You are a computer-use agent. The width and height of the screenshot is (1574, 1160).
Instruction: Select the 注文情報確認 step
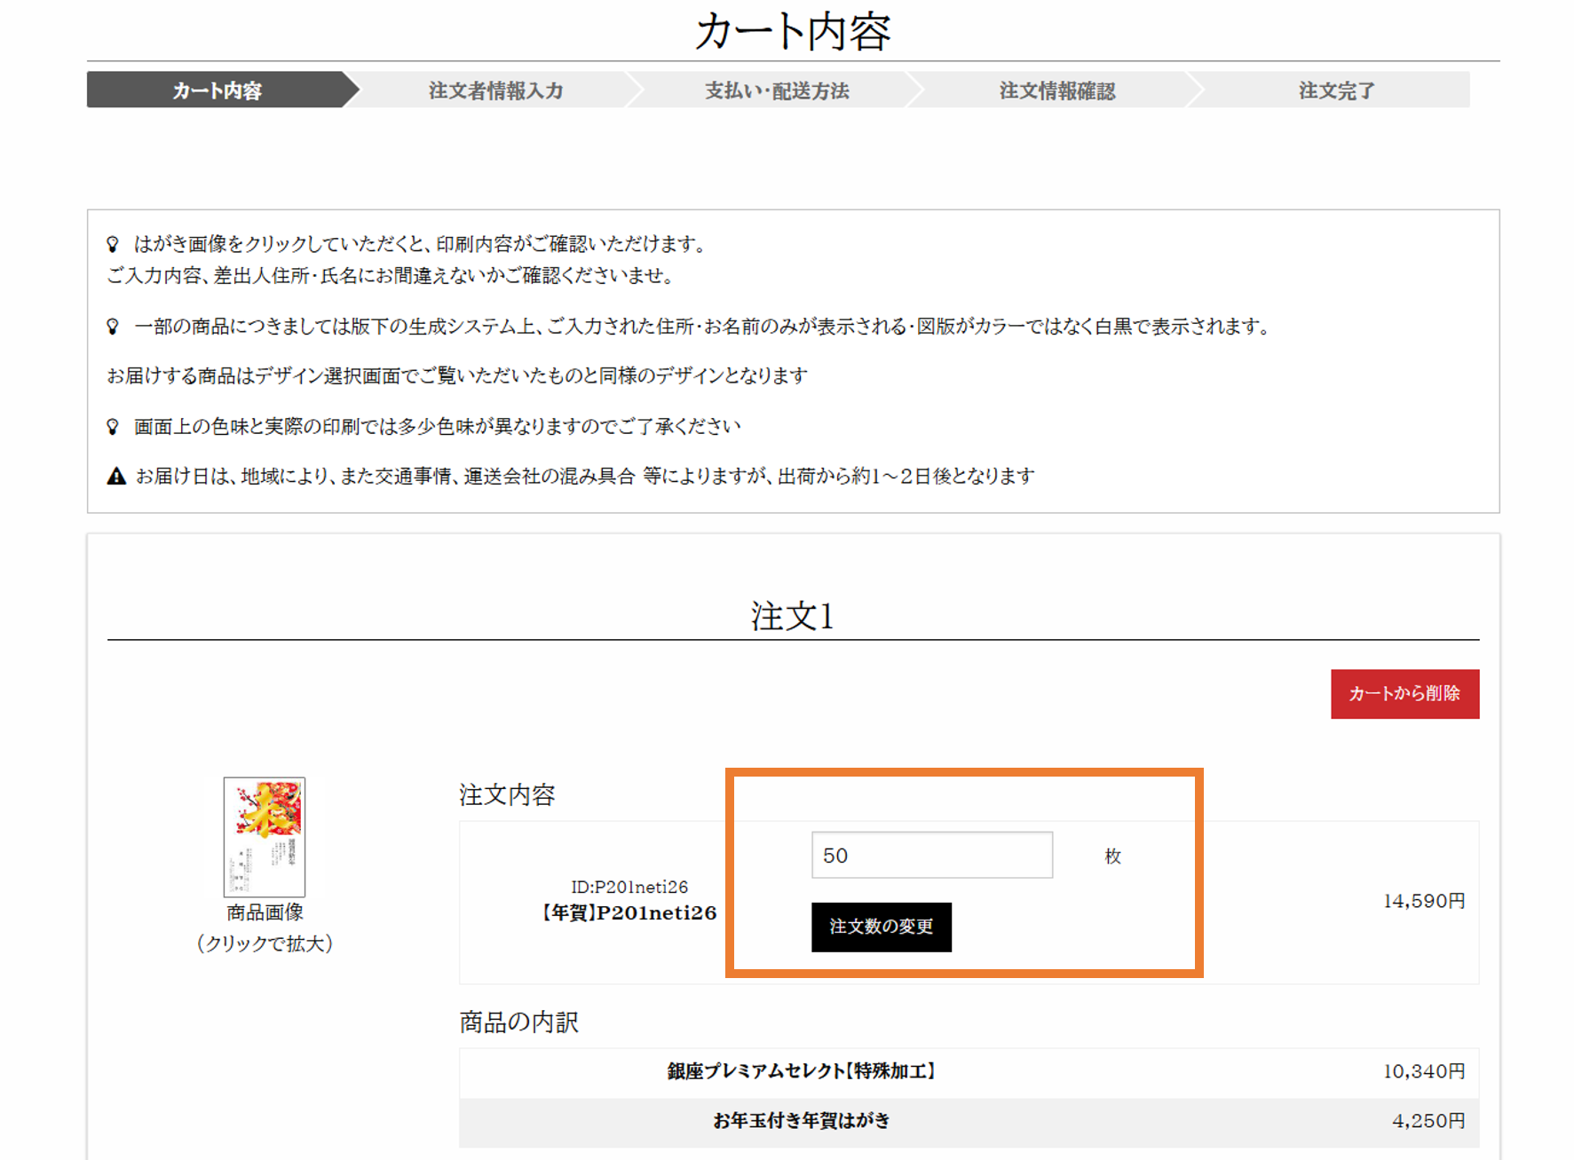click(1056, 91)
